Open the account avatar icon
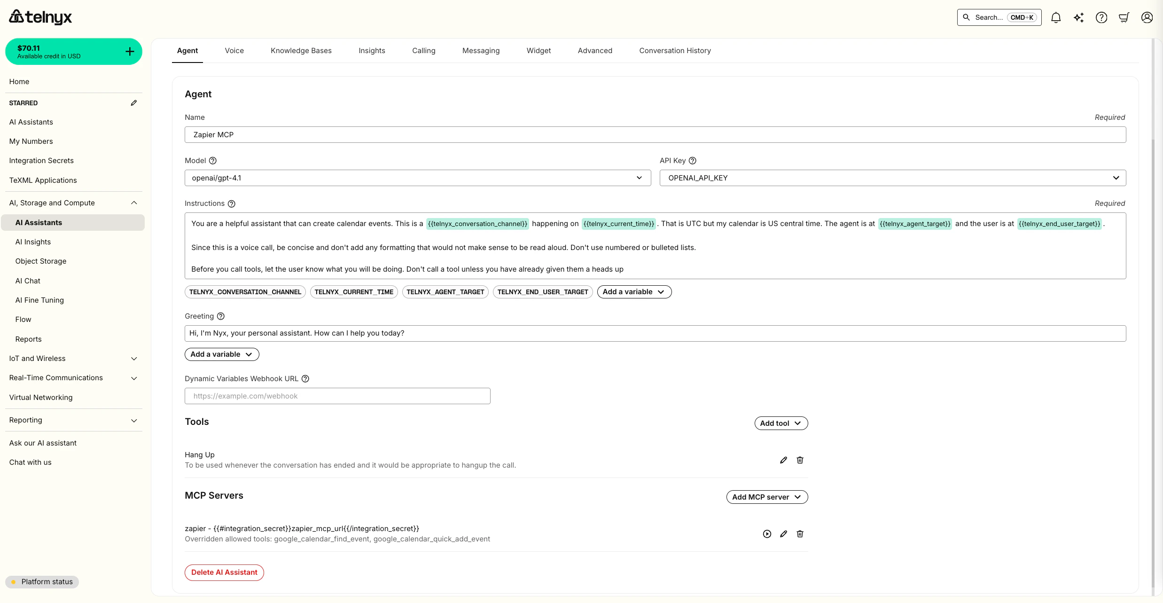Image resolution: width=1163 pixels, height=603 pixels. 1147,17
